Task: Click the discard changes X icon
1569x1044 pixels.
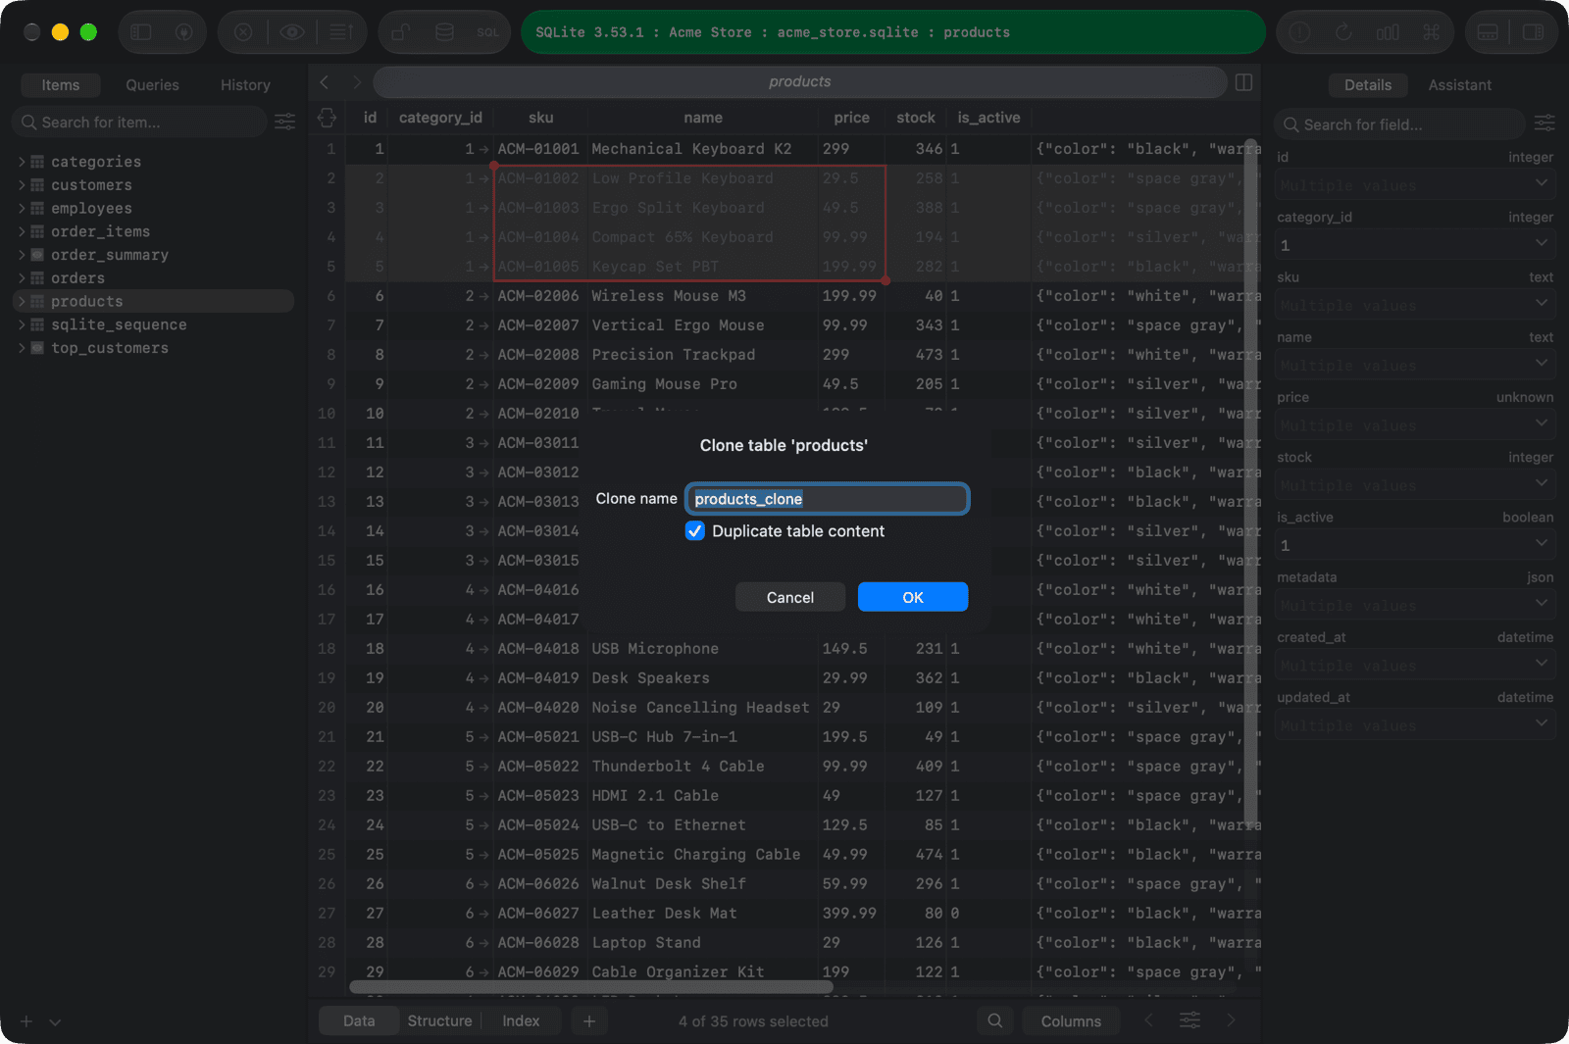Action: click(x=243, y=32)
